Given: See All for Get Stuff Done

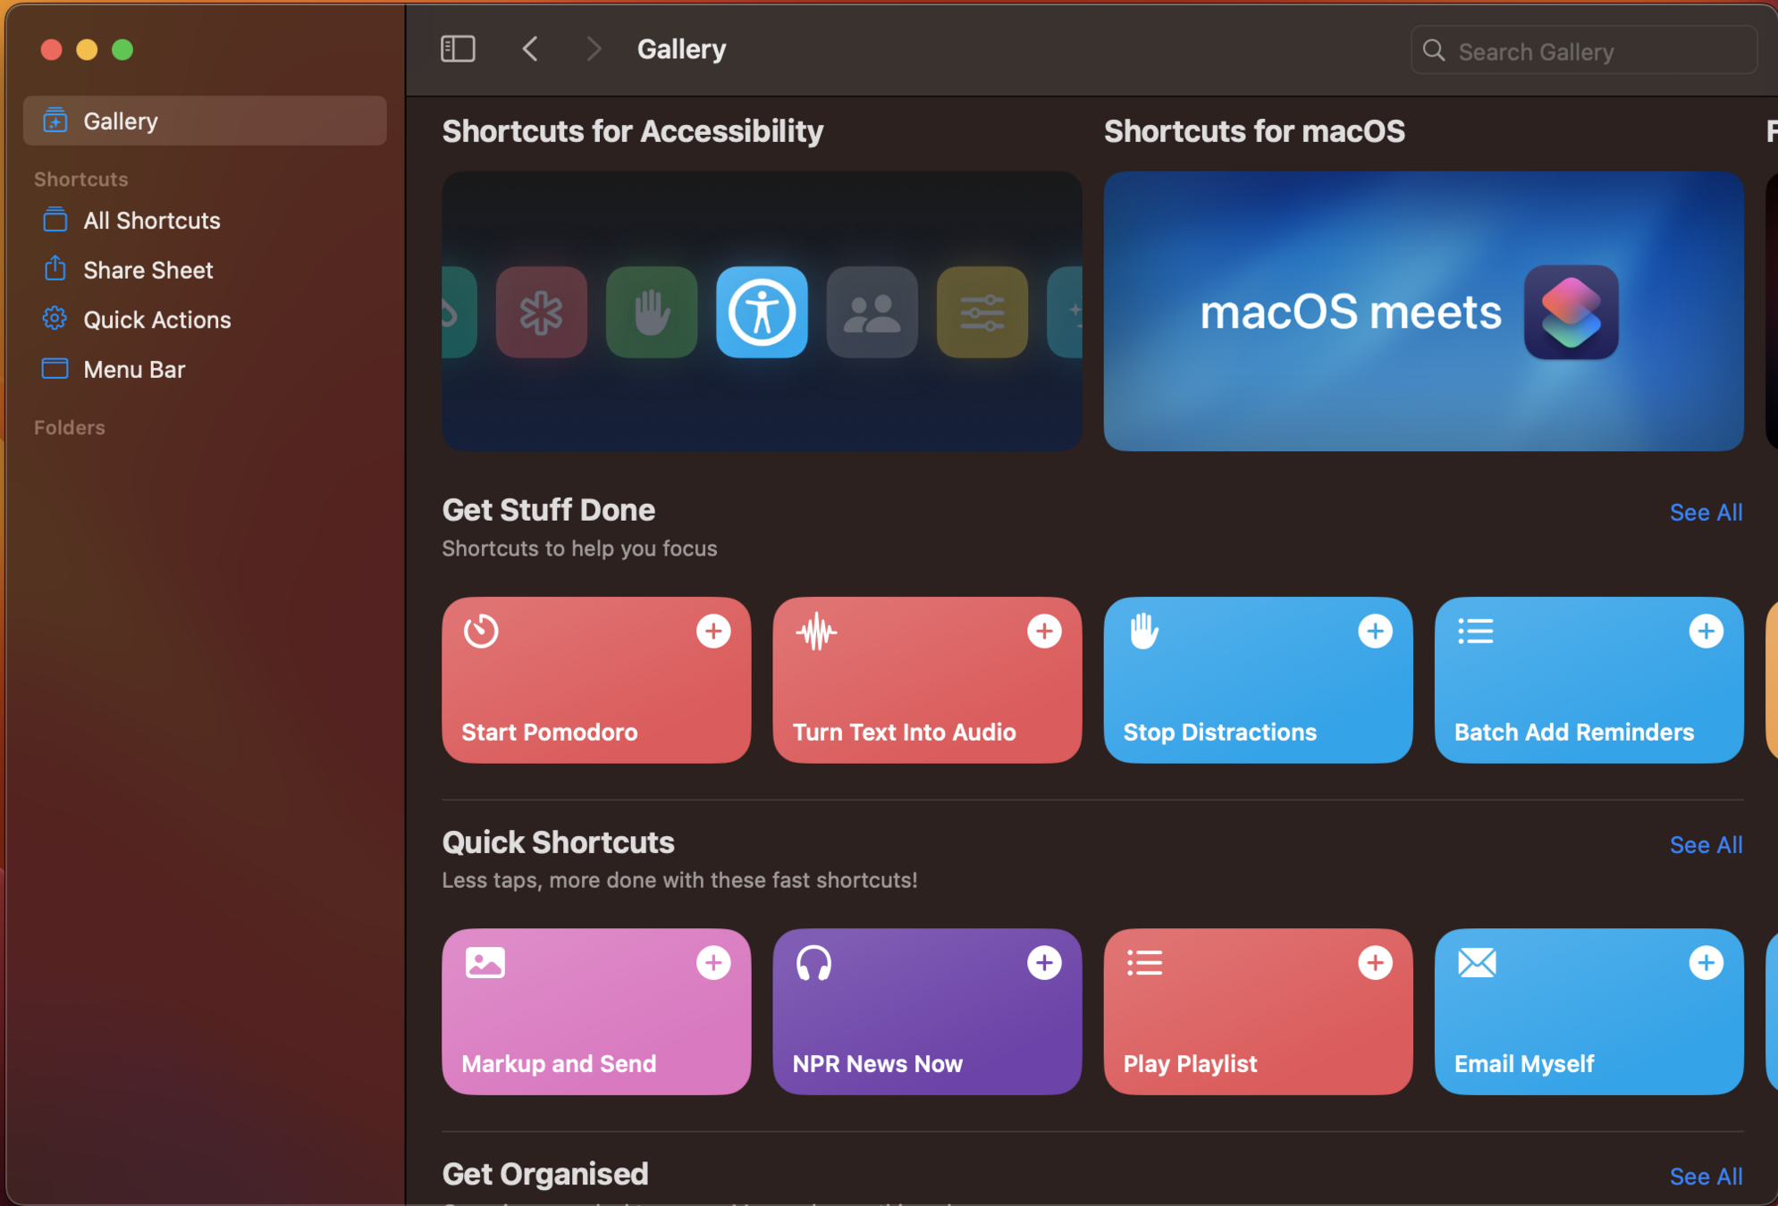Looking at the screenshot, I should (x=1705, y=513).
